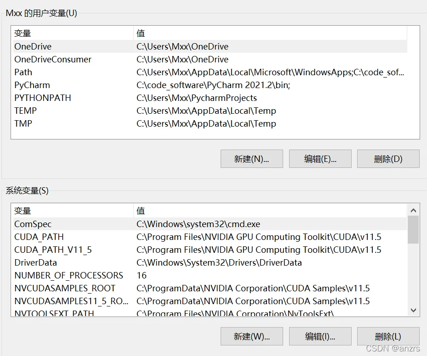The width and height of the screenshot is (427, 356).
Task: Click the 编辑(E)... button for user variables
Action: pos(320,159)
